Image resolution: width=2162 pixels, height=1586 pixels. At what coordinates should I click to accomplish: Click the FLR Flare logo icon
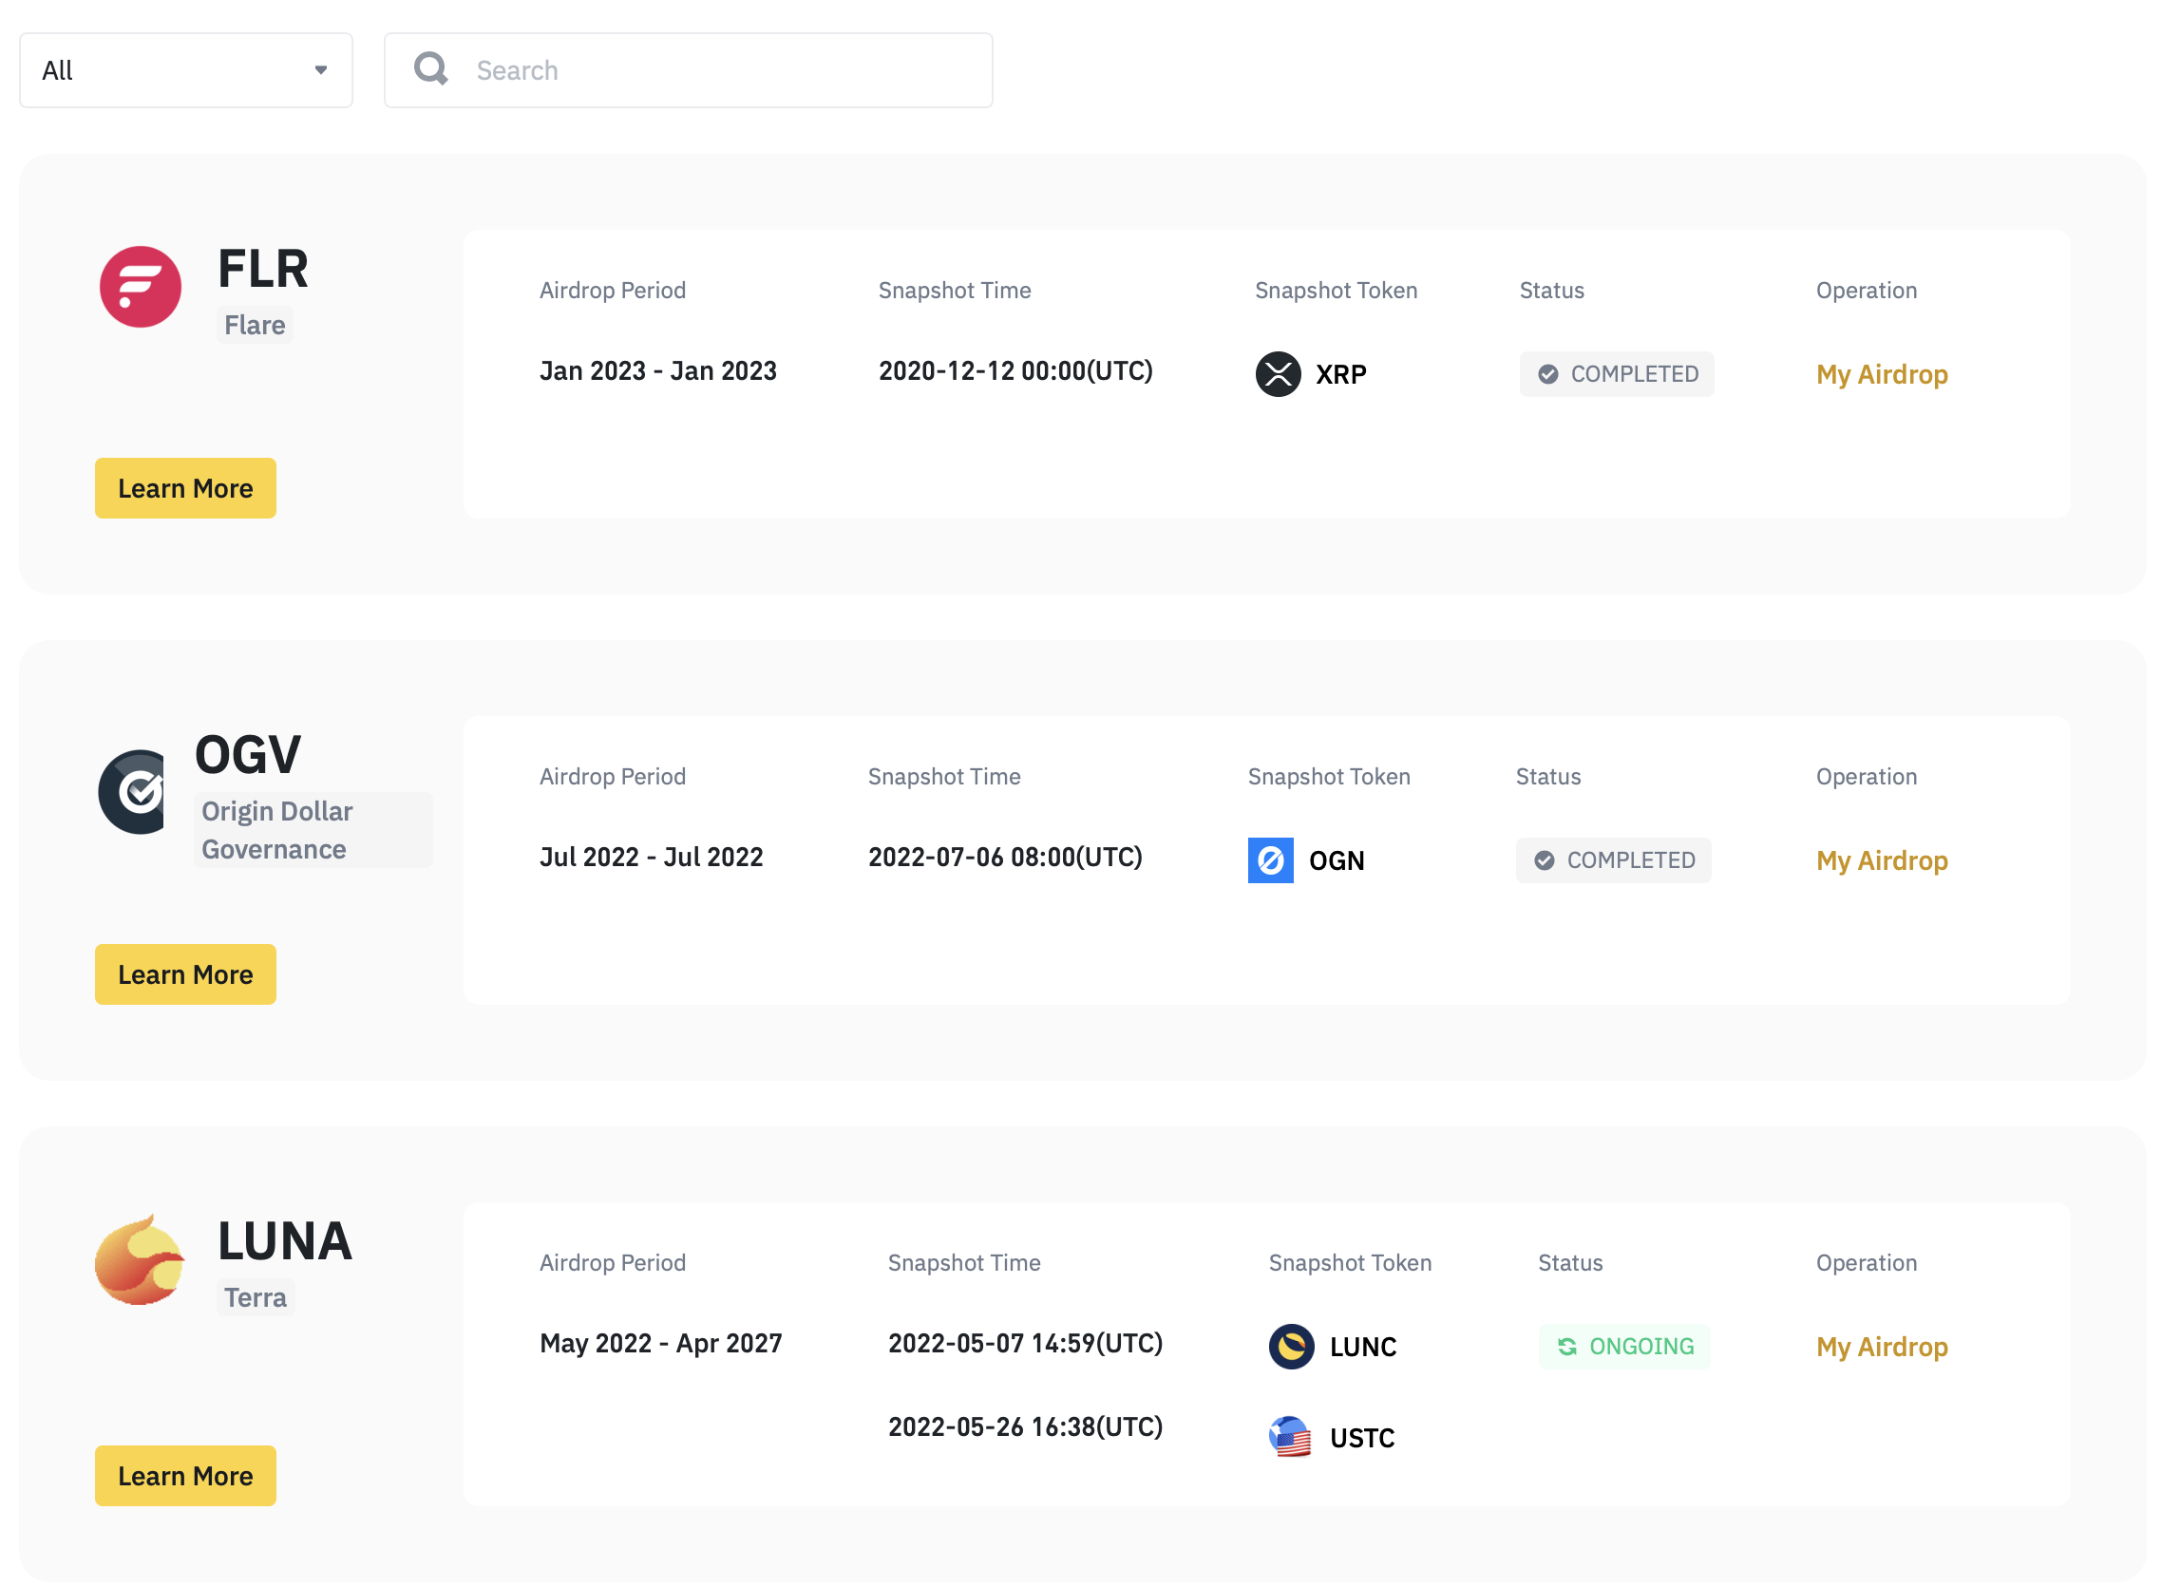click(141, 287)
